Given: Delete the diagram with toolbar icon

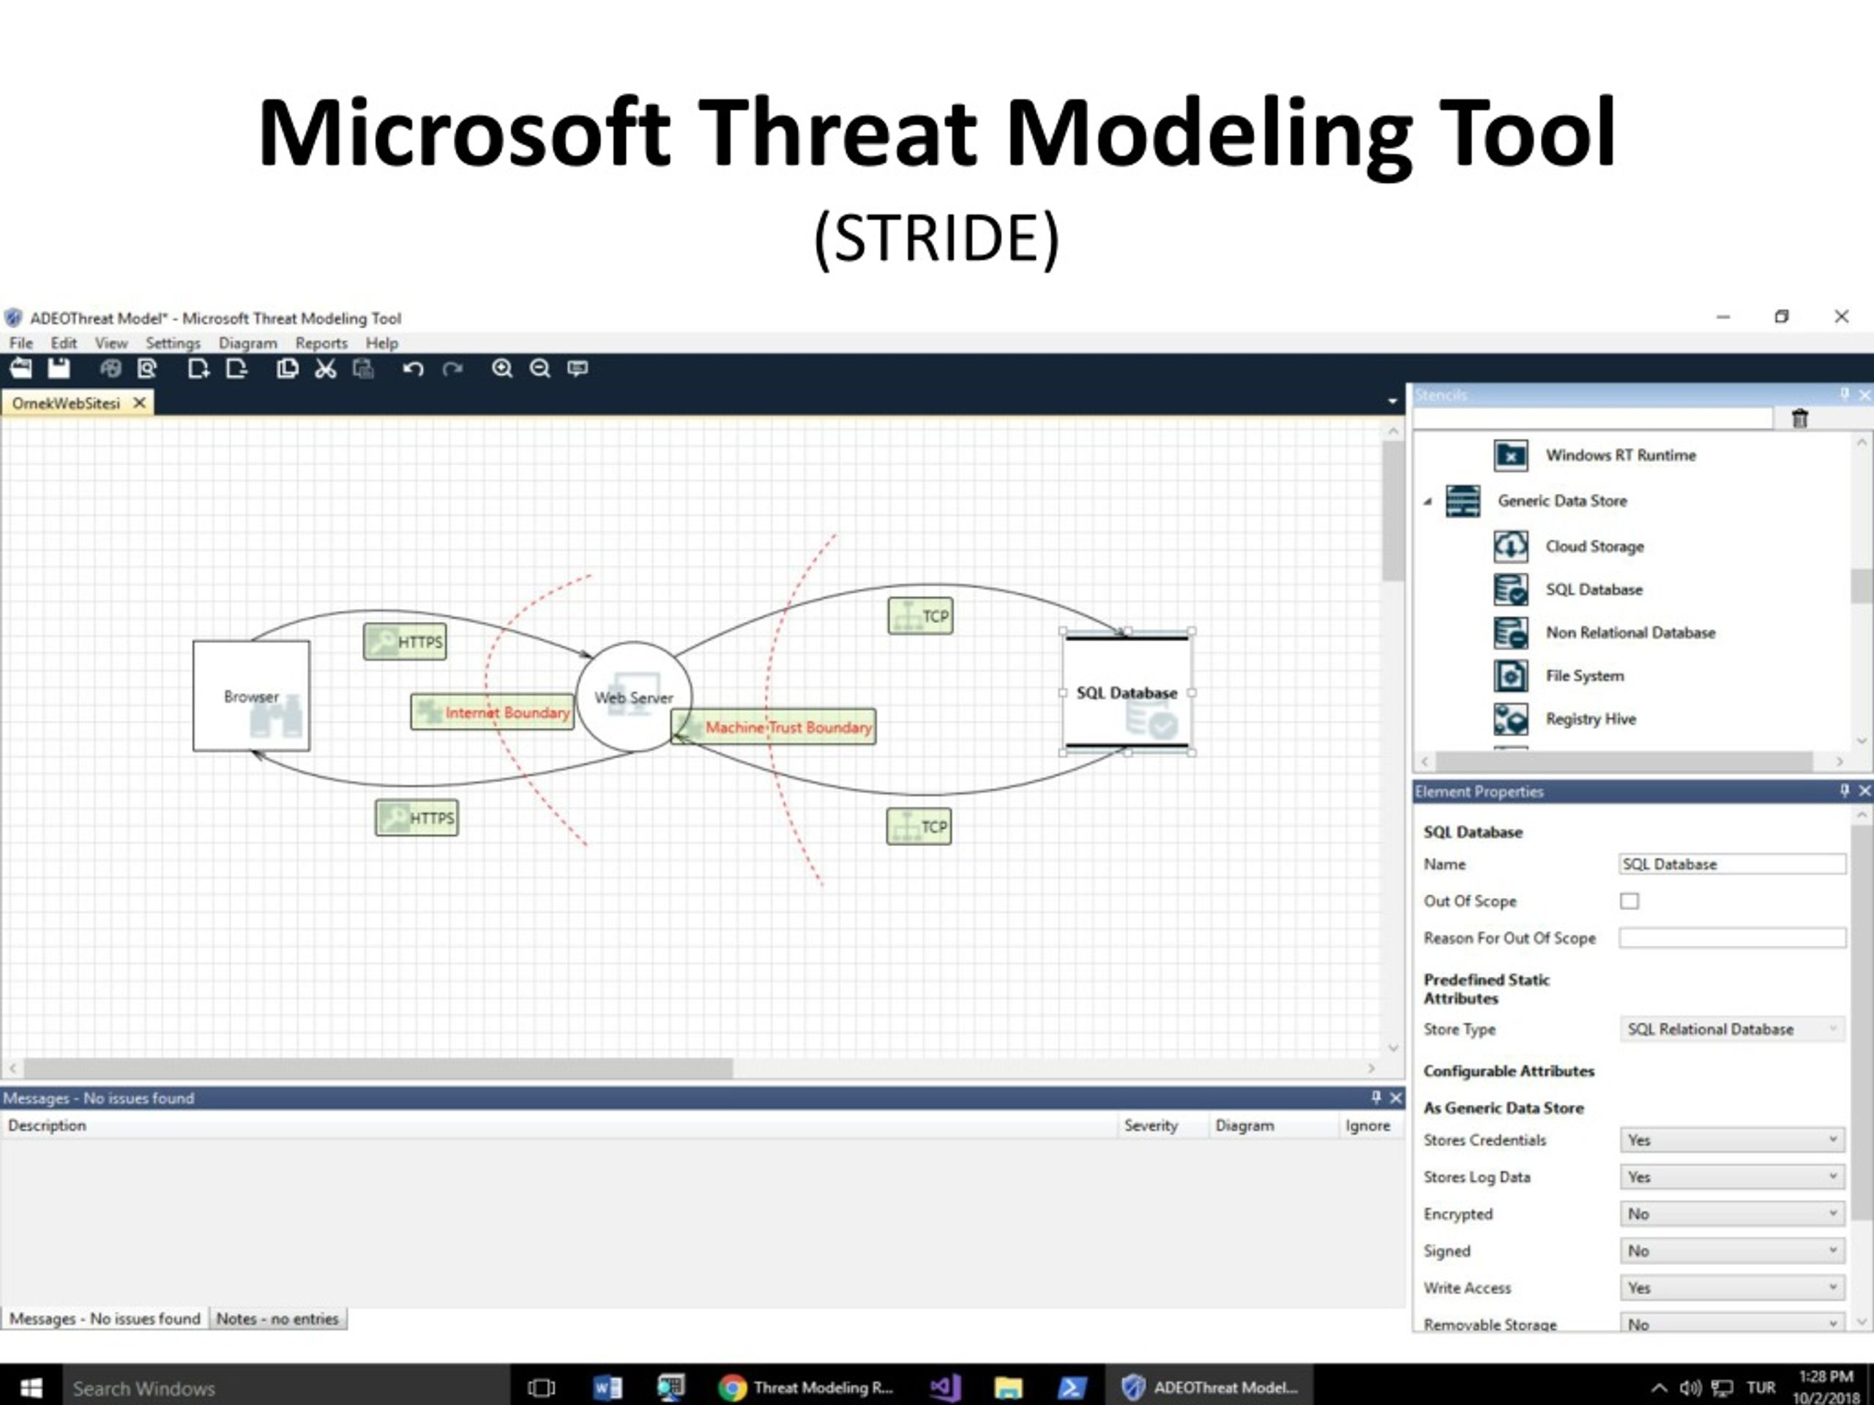Looking at the screenshot, I should coord(236,368).
